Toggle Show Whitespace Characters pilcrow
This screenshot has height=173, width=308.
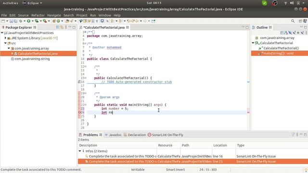[x=97, y=21]
